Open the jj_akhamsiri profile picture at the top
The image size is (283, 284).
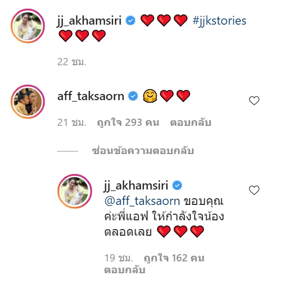(x=28, y=26)
